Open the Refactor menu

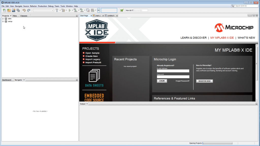pyautogui.click(x=33, y=6)
